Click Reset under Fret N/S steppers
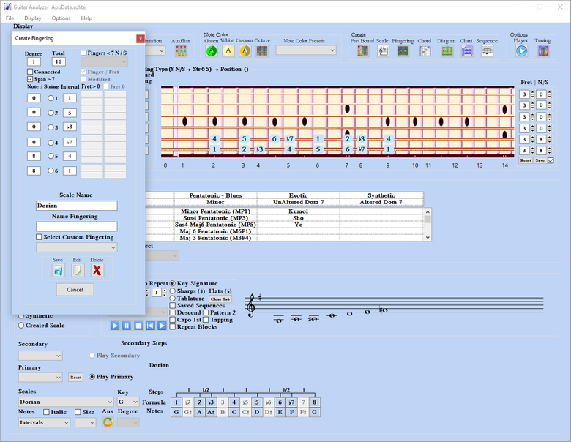Image resolution: width=571 pixels, height=442 pixels. [526, 160]
